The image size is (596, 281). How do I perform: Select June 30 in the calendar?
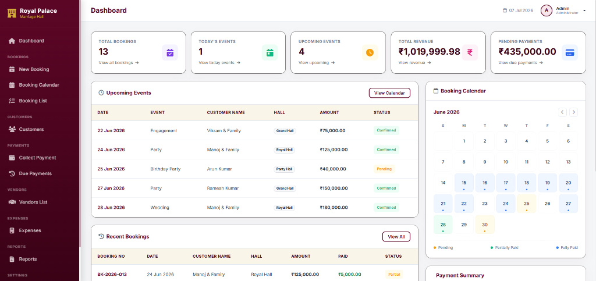point(485,225)
